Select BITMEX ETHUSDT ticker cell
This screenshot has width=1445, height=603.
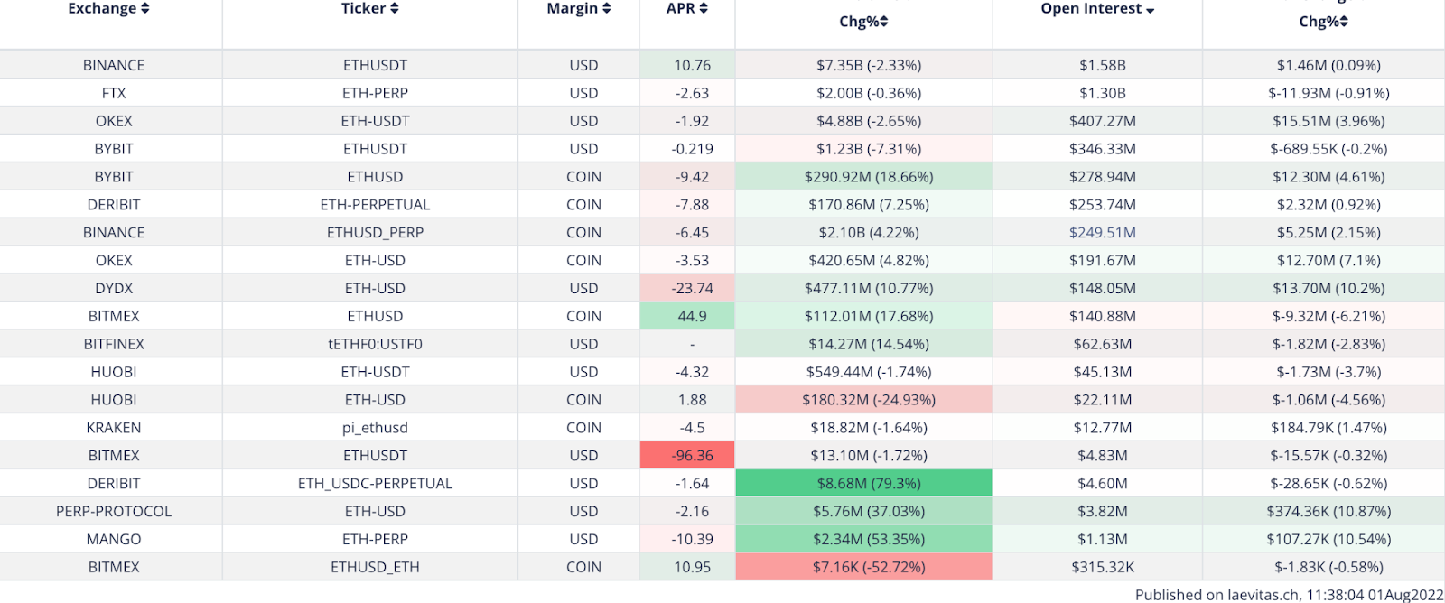tap(370, 456)
